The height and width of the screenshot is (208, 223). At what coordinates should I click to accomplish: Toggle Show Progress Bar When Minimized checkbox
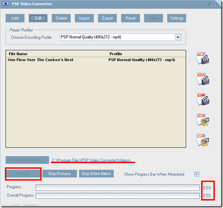coord(197,174)
